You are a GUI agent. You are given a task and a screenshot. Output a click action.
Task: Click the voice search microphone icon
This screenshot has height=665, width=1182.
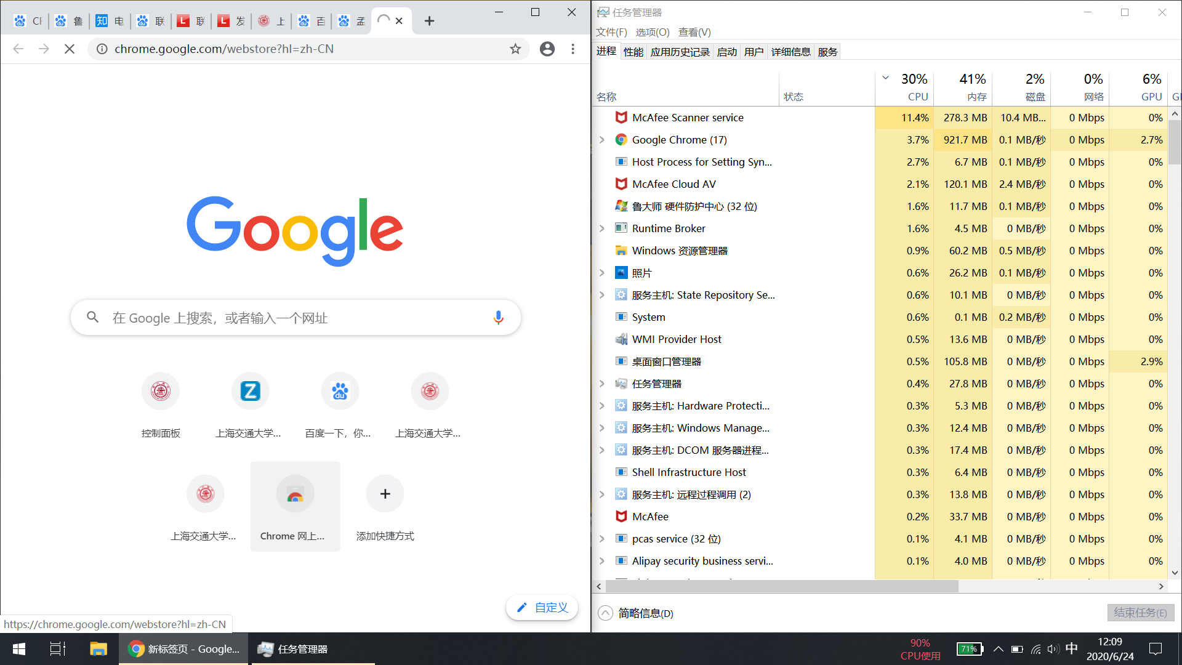(x=498, y=318)
